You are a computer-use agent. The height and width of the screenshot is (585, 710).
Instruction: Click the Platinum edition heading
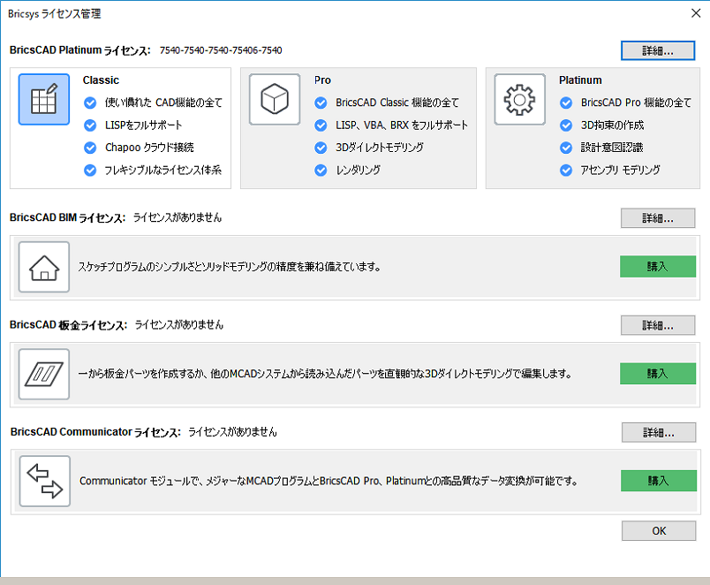coord(580,80)
